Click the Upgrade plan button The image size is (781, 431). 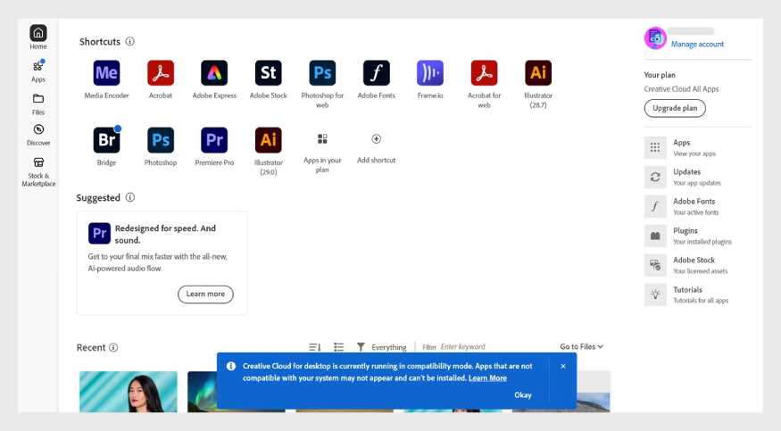coord(675,108)
